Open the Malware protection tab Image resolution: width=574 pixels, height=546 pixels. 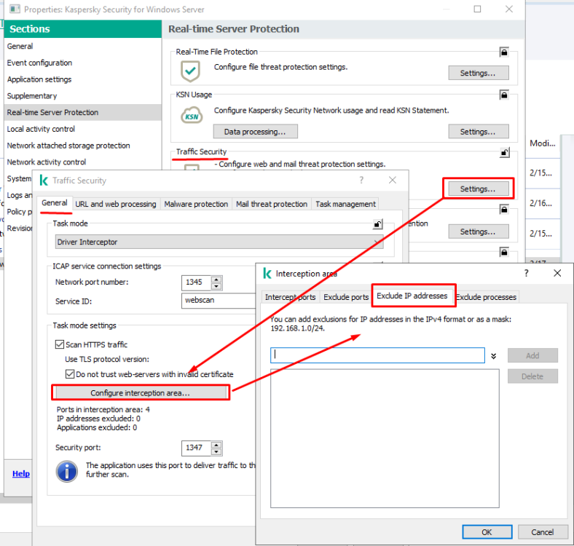coord(196,204)
